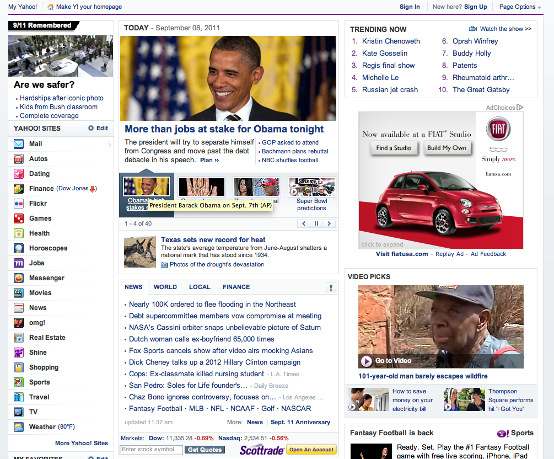This screenshot has width=554, height=459.
Task: Click the News newspaper icon
Action: tap(19, 308)
